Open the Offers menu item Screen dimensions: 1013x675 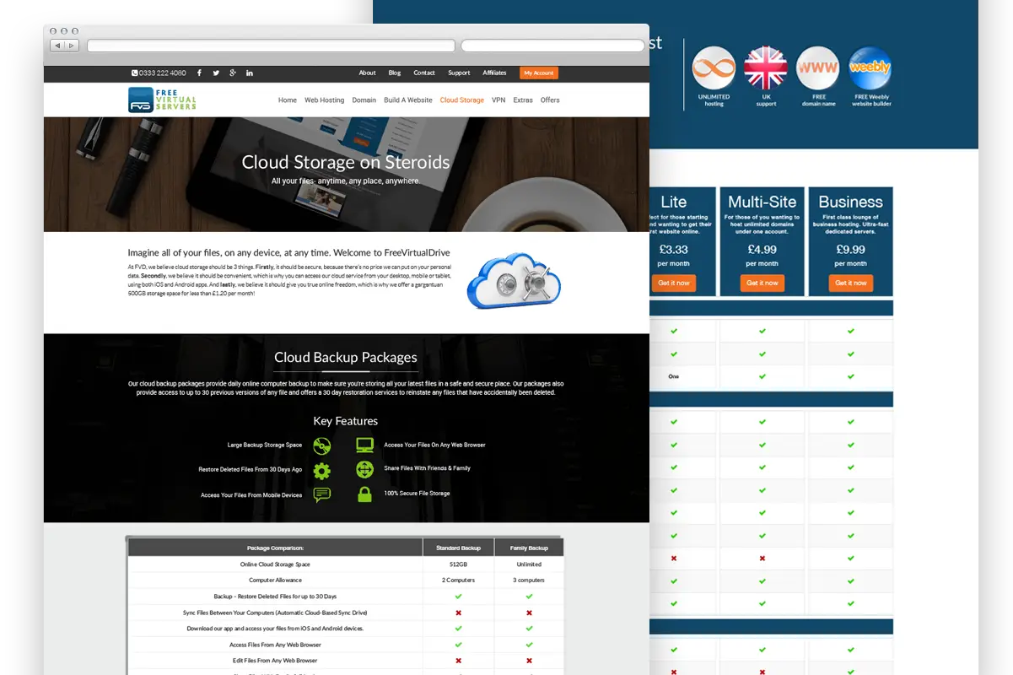tap(550, 100)
